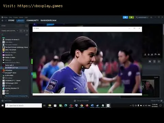This screenshot has height=123, width=164.
Task: Enter Big Picture mode via monitor icon
Action: point(151,17)
